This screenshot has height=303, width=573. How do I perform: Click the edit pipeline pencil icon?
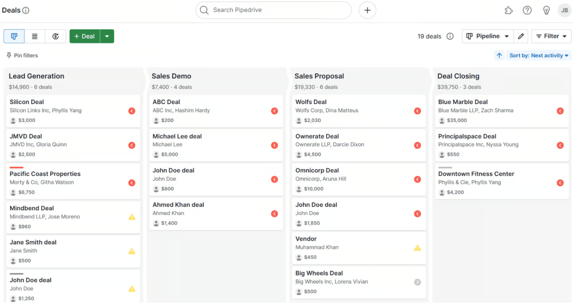(521, 36)
